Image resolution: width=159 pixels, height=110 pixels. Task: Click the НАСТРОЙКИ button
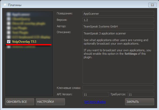(50, 102)
